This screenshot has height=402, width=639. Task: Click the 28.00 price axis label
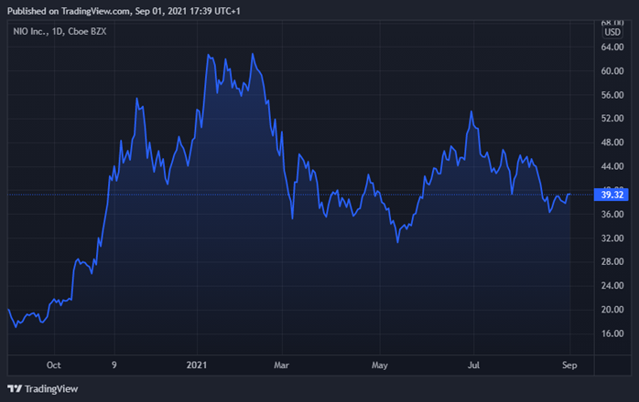tap(611, 262)
